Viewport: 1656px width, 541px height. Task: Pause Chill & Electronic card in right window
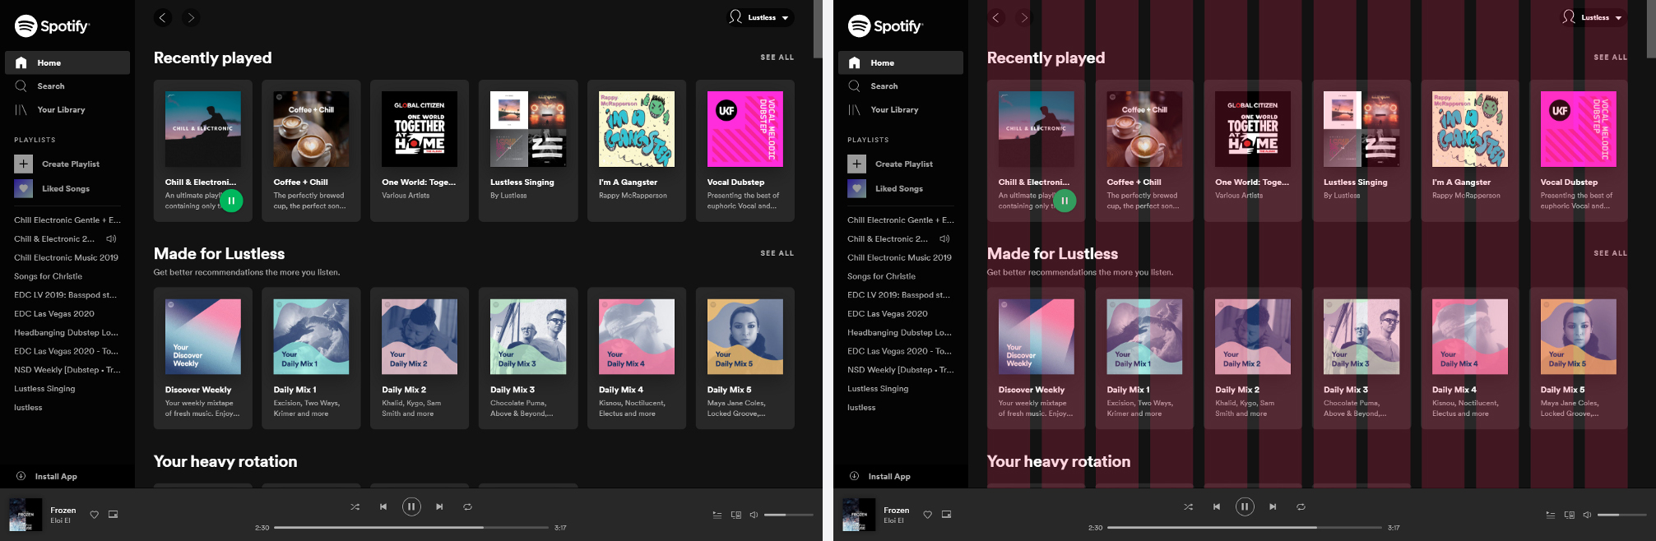click(1065, 201)
